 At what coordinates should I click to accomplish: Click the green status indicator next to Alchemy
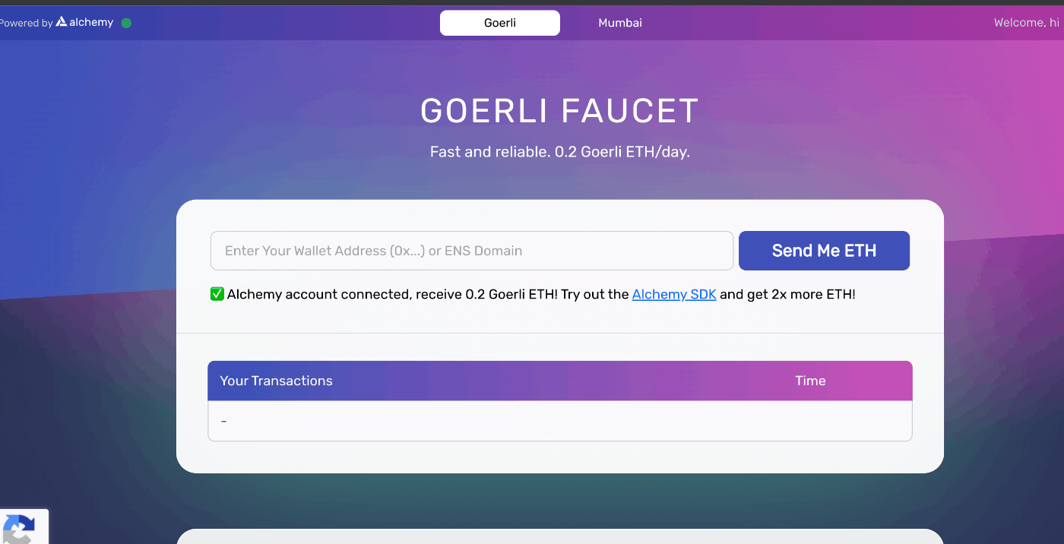pos(126,22)
